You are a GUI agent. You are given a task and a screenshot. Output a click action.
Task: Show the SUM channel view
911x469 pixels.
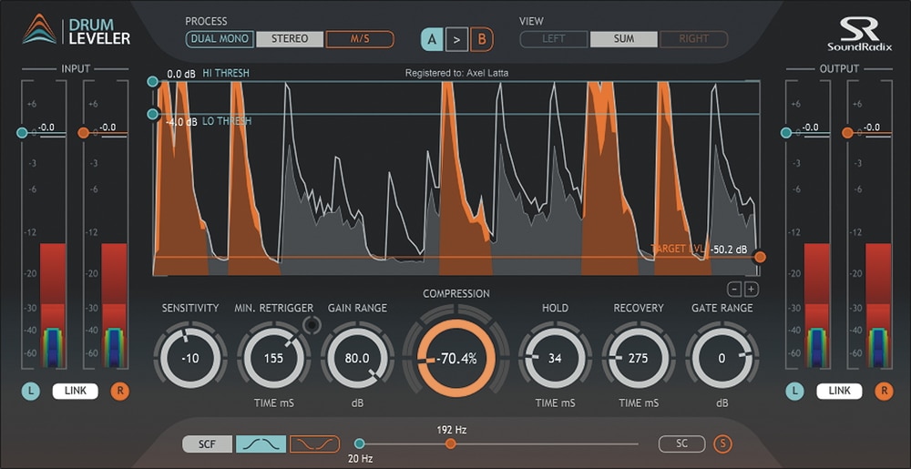tap(623, 39)
